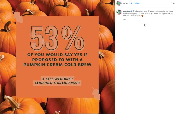Click the large 53% headline in the image
178x114 pixels.
point(57,39)
